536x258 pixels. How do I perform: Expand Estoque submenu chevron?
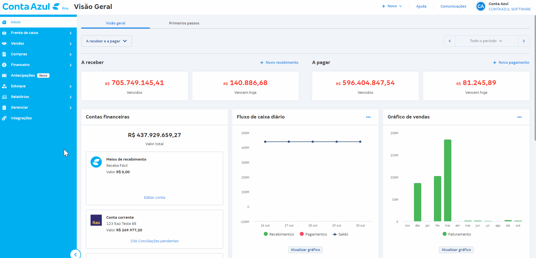click(x=71, y=86)
